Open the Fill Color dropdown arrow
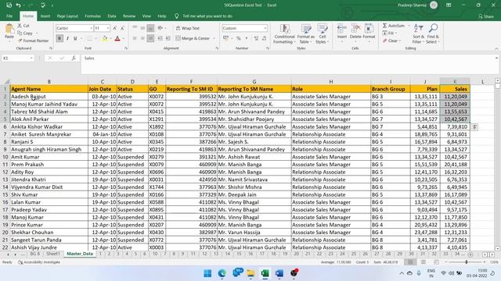 (110, 38)
